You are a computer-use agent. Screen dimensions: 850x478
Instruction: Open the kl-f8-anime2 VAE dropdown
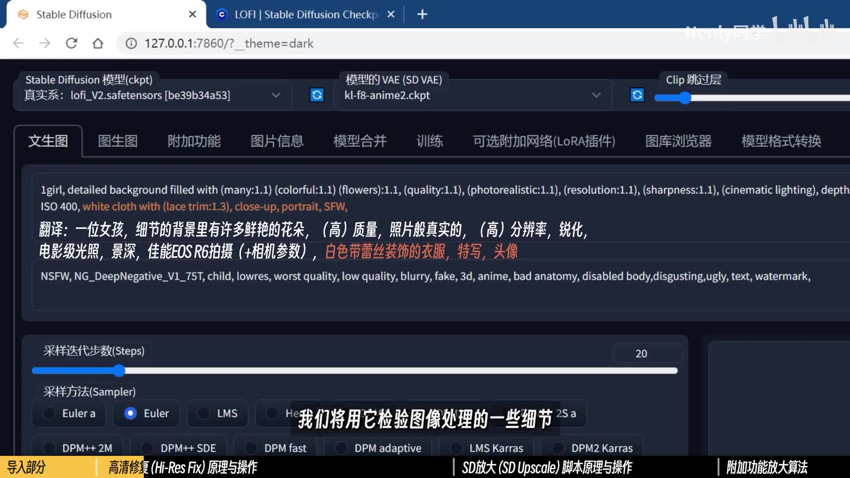click(x=596, y=95)
